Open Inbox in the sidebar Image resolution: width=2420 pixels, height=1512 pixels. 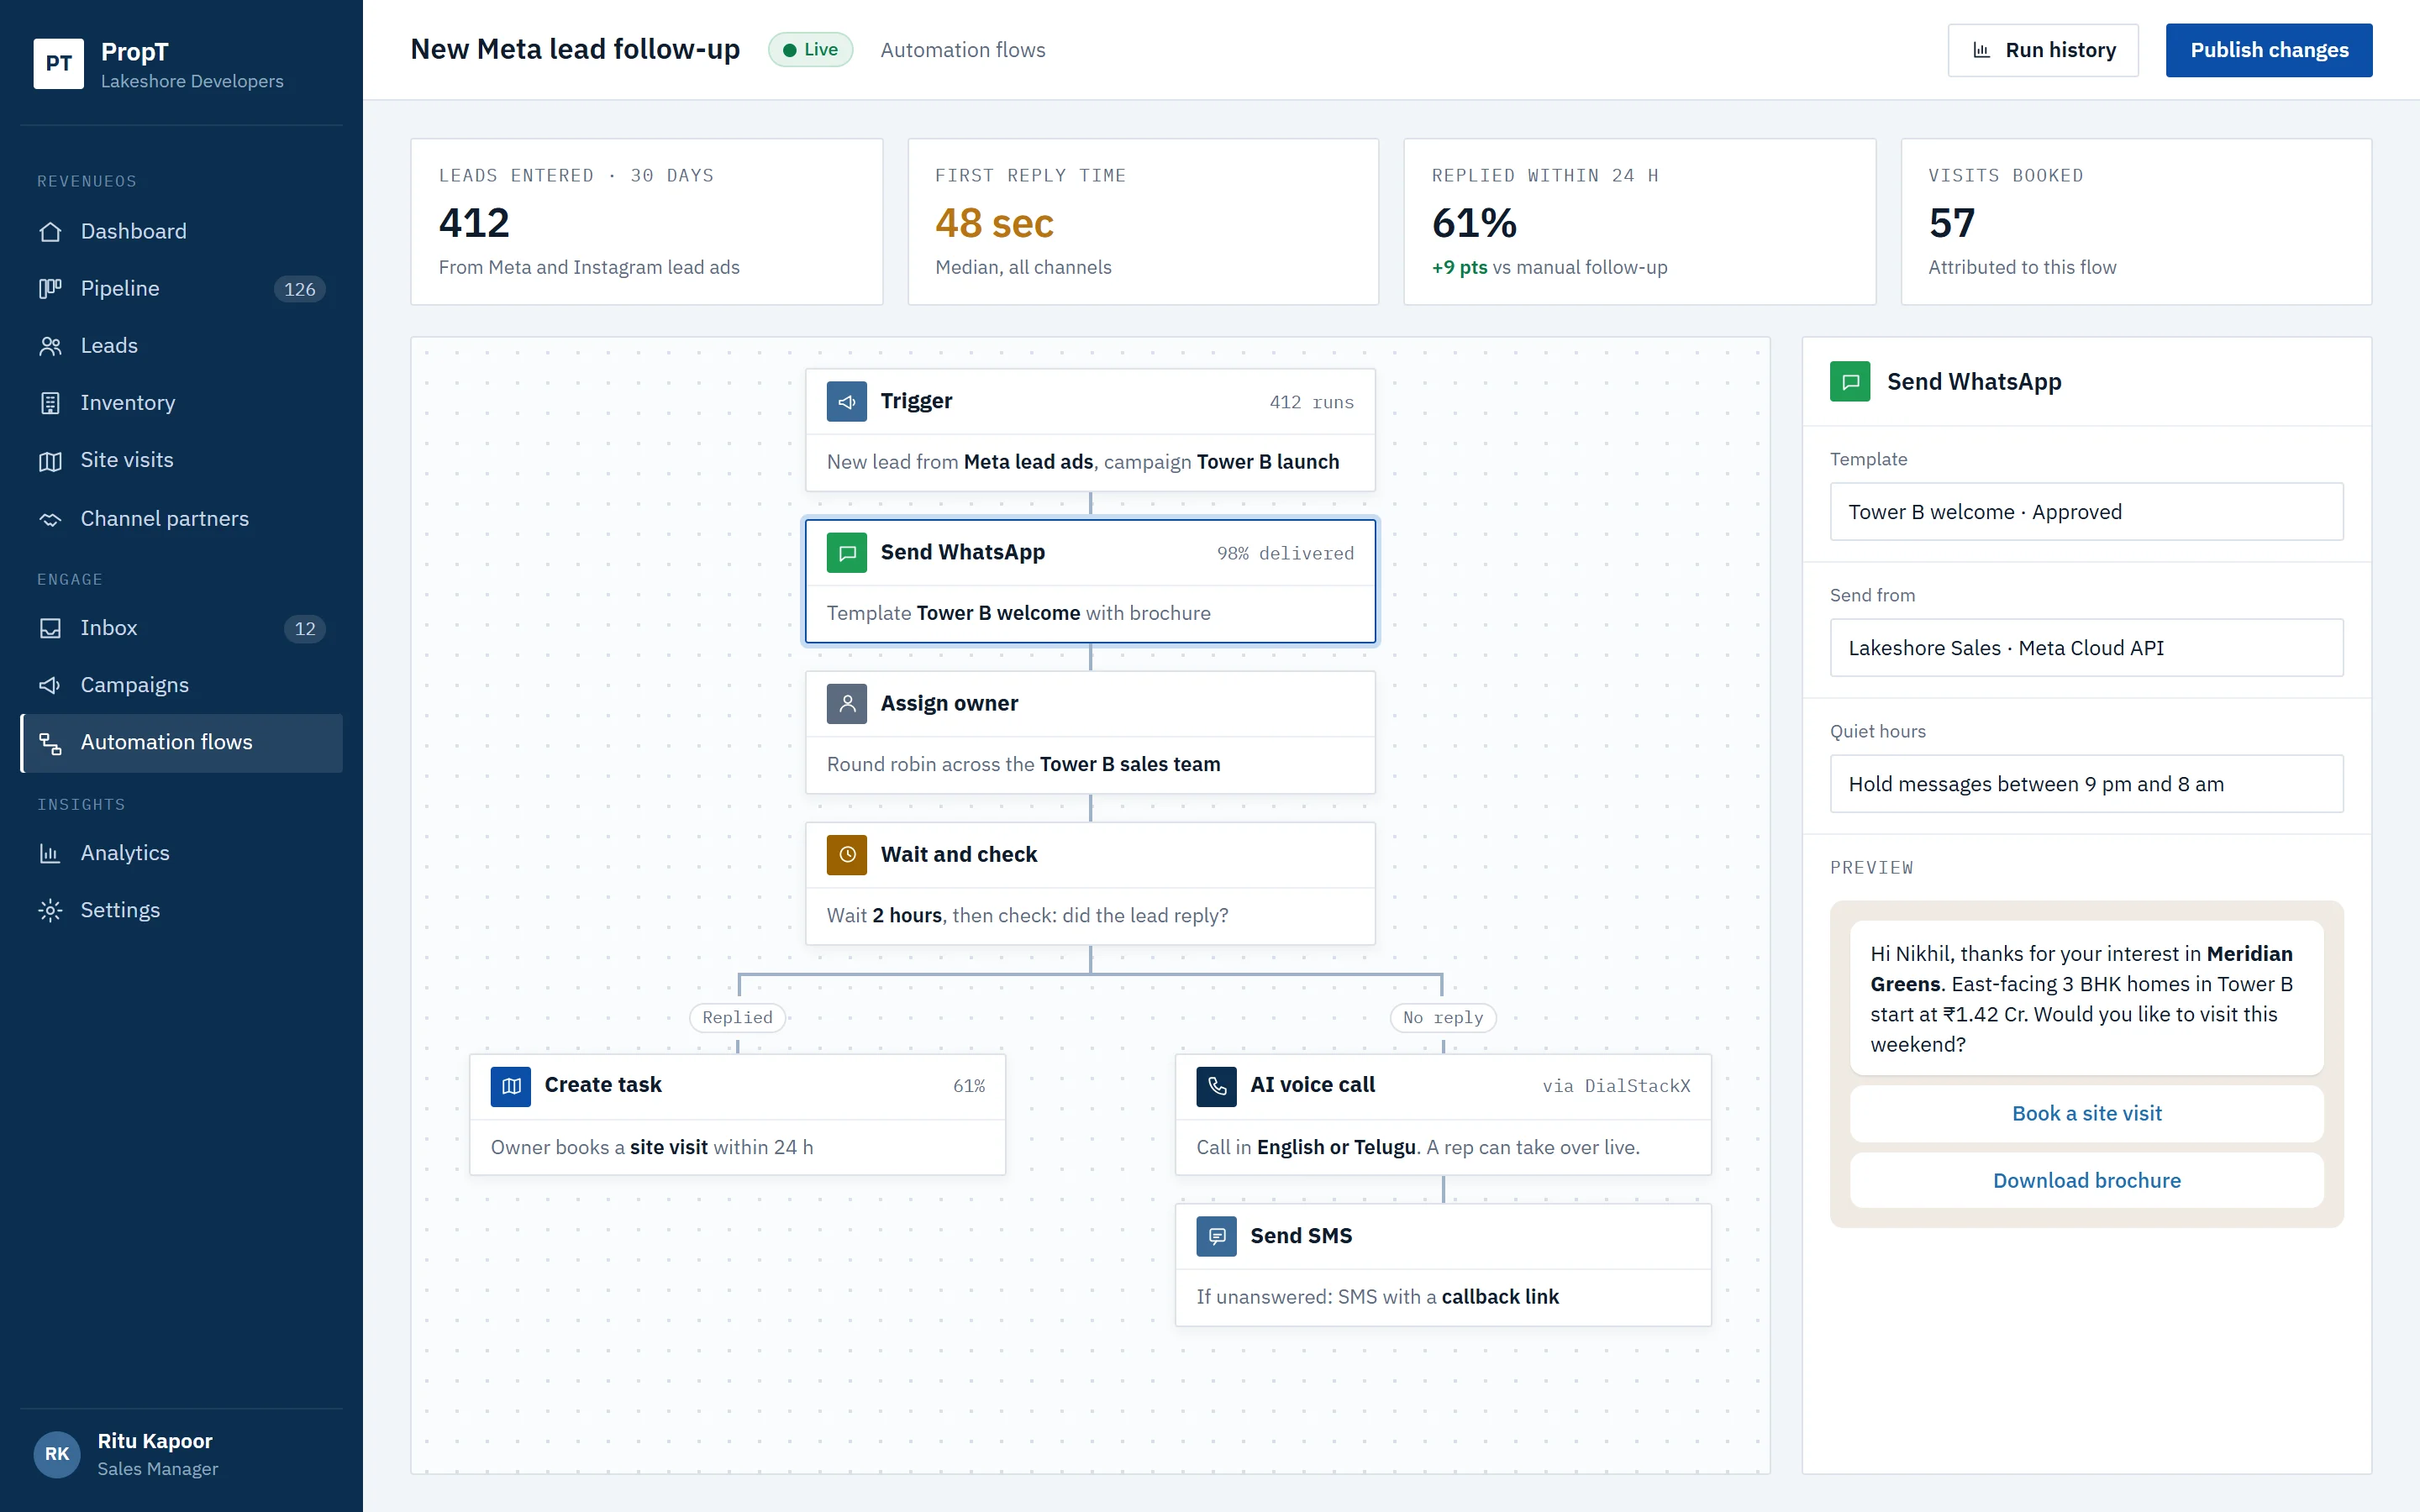click(181, 628)
